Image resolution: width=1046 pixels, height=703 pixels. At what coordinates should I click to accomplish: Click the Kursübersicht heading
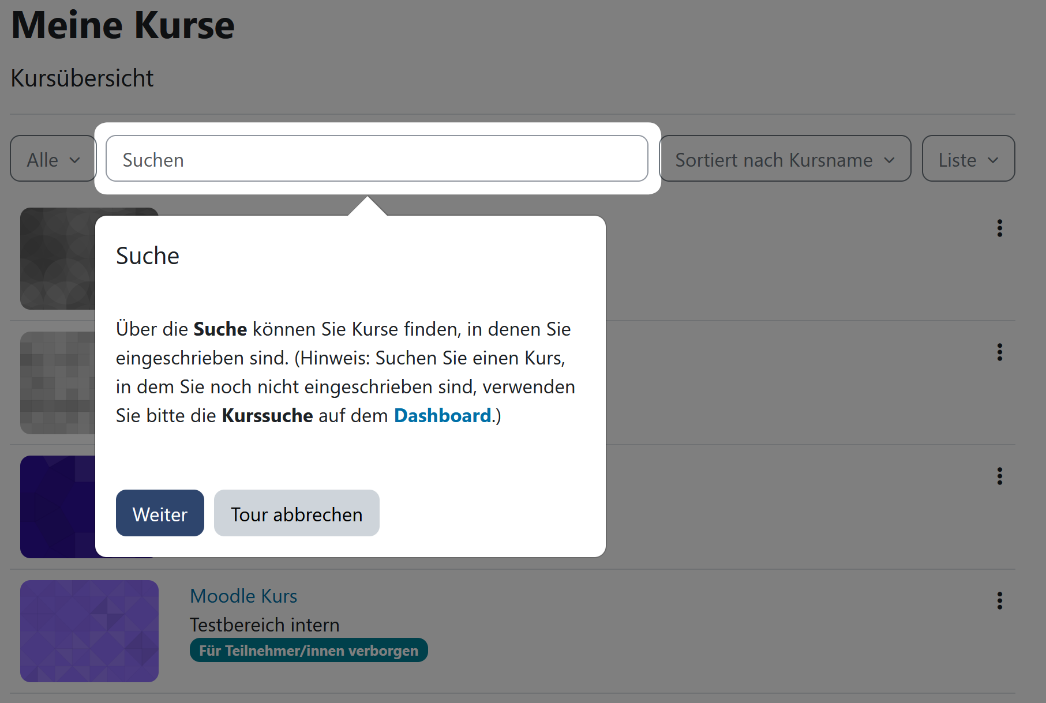83,78
